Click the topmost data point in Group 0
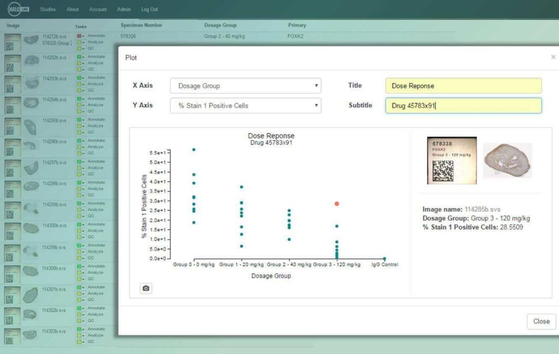Screen dimensions: 559x354 click(194, 149)
